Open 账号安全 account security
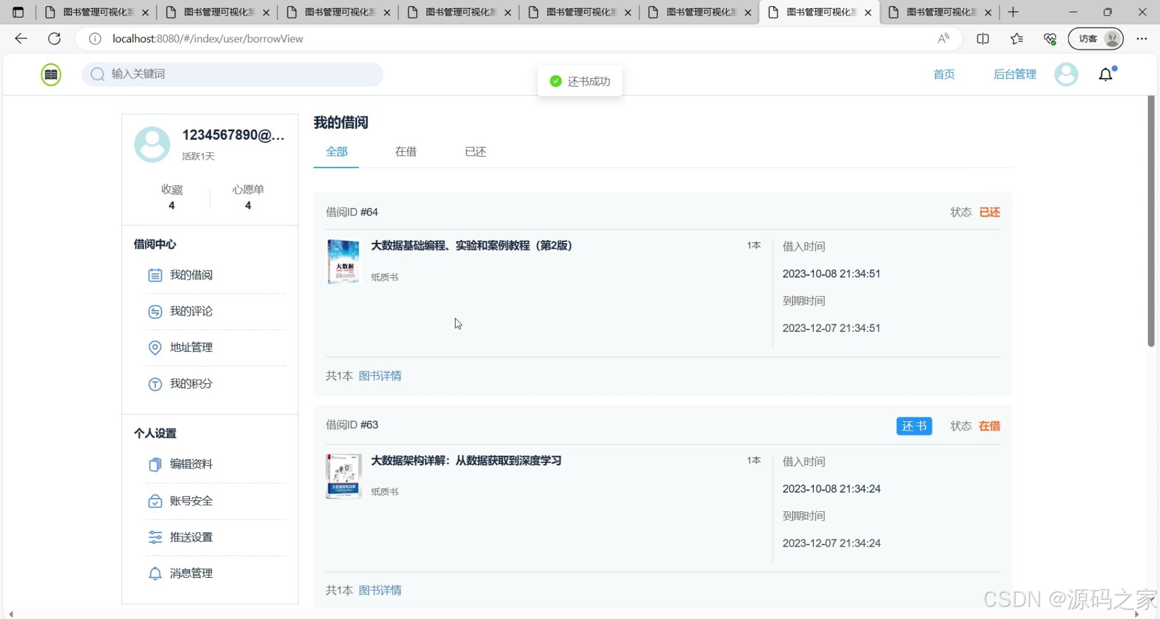Viewport: 1160px width, 619px height. 190,500
